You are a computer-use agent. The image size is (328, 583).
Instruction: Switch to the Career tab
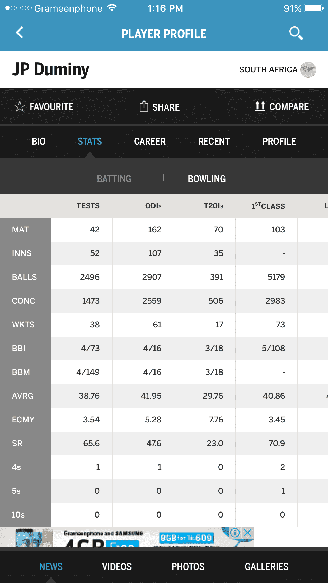click(150, 141)
